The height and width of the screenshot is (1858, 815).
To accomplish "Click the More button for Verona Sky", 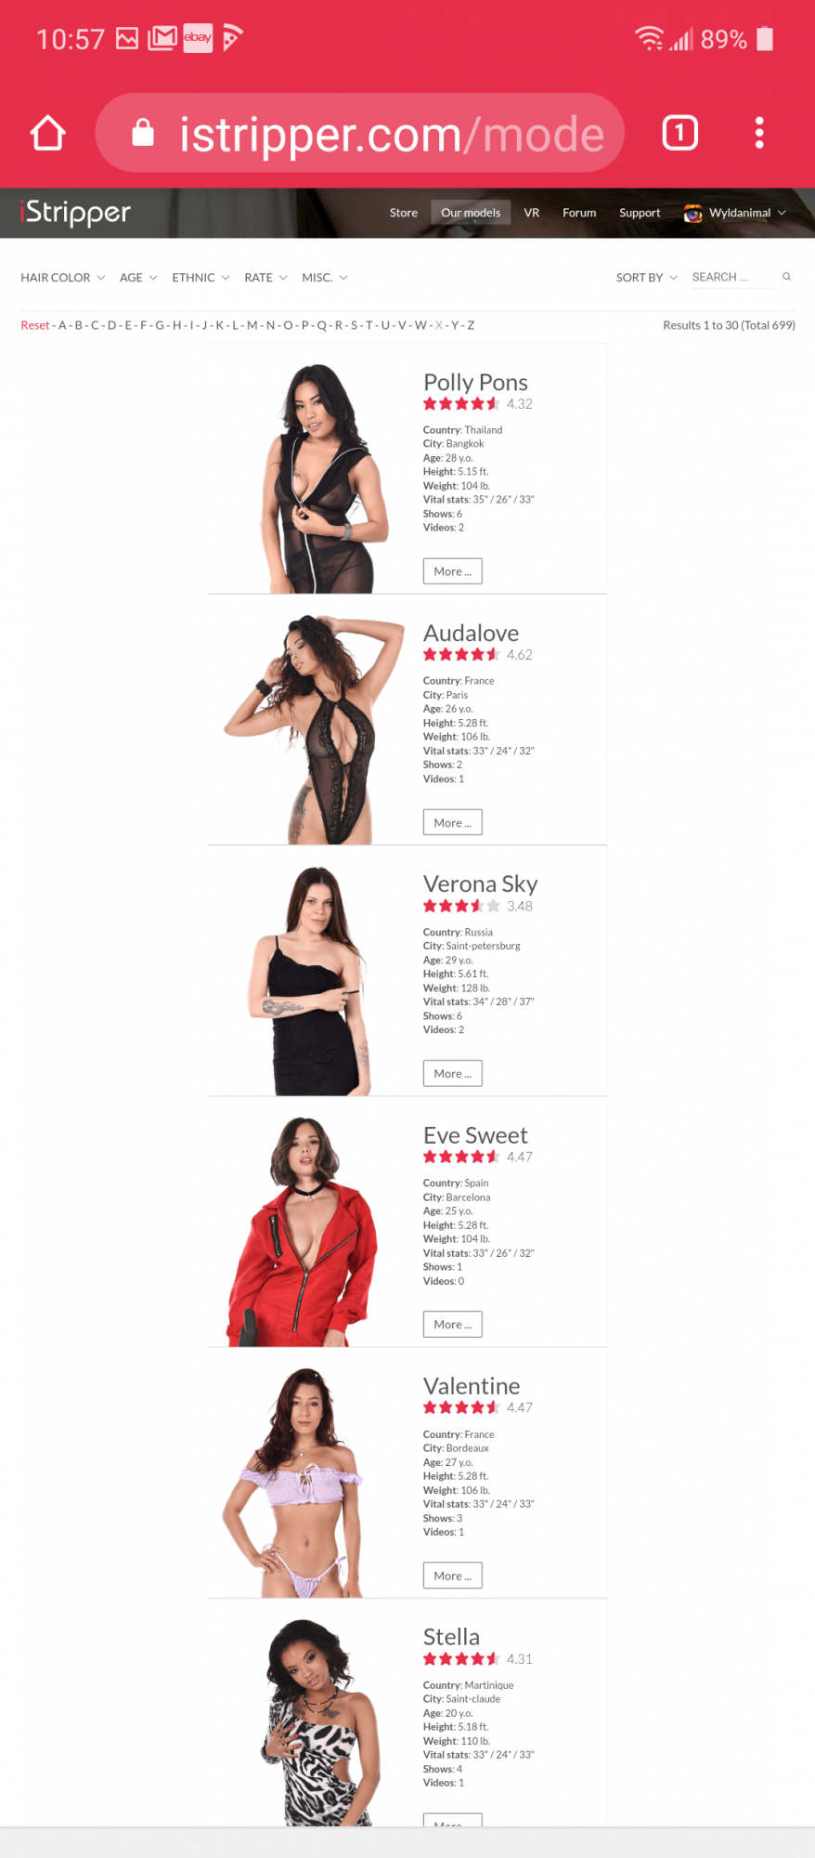I will click(453, 1073).
